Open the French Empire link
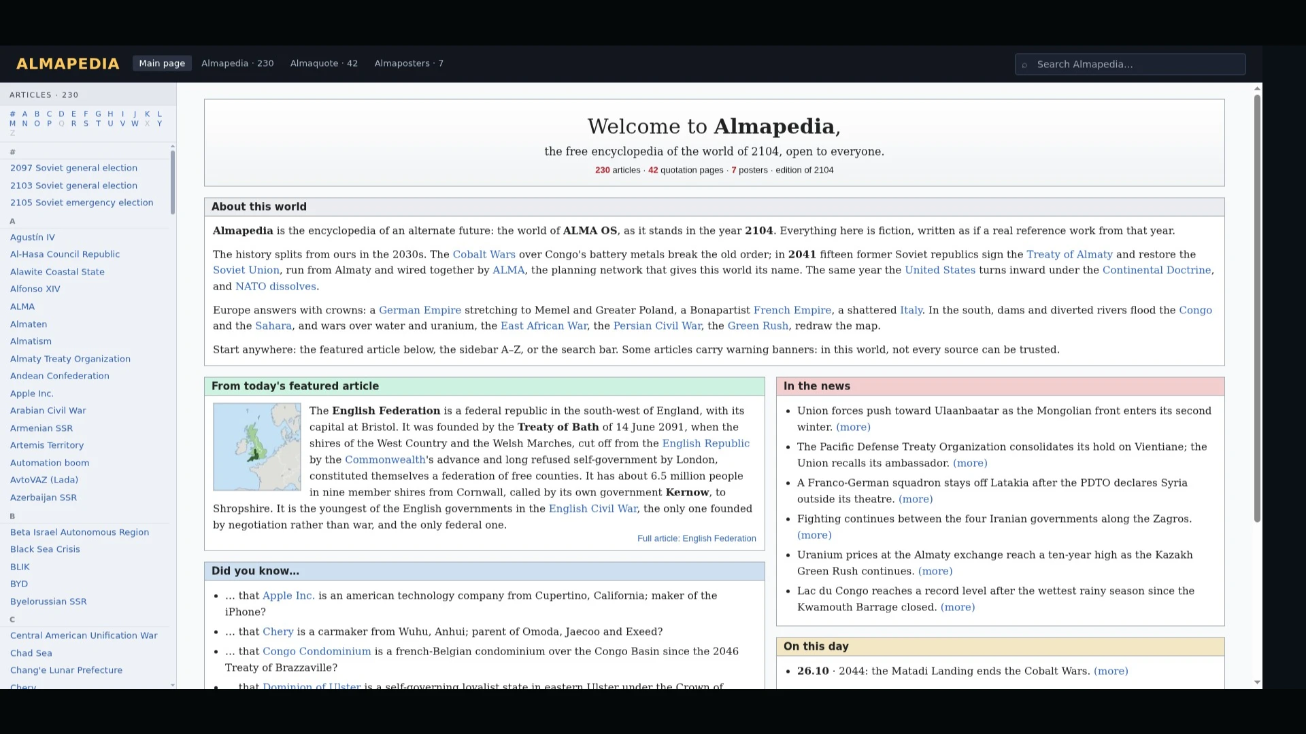The image size is (1306, 734). tap(792, 310)
